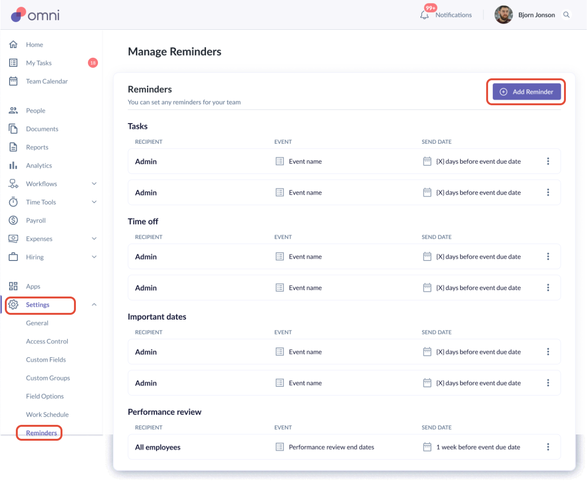Image resolution: width=588 pixels, height=483 pixels.
Task: Click the 'Time off' section heading
Action: pyautogui.click(x=143, y=222)
